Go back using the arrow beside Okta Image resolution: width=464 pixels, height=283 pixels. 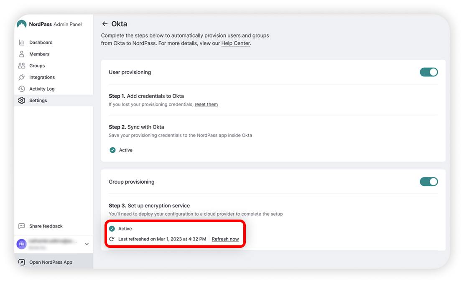tap(105, 24)
